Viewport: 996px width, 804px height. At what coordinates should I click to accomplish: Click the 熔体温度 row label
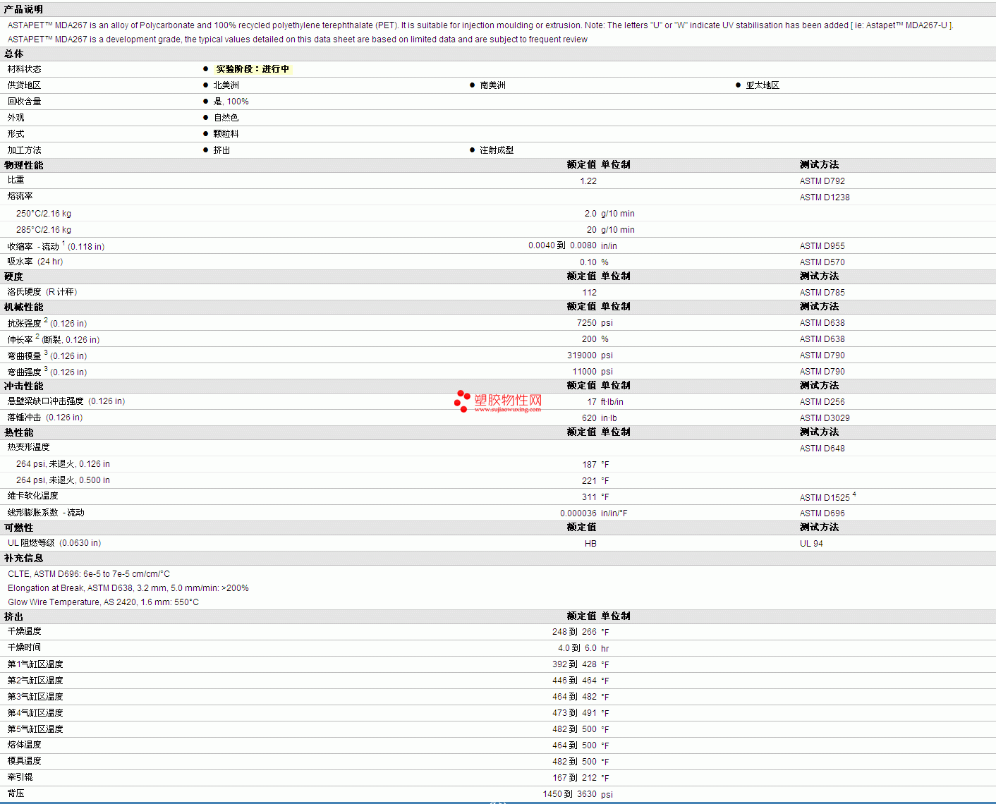pos(24,745)
